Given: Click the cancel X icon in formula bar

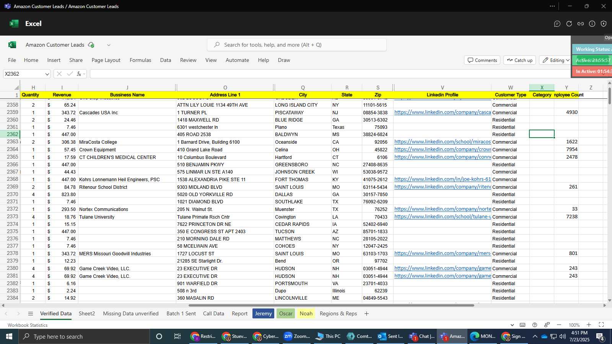Looking at the screenshot, I should pyautogui.click(x=59, y=74).
